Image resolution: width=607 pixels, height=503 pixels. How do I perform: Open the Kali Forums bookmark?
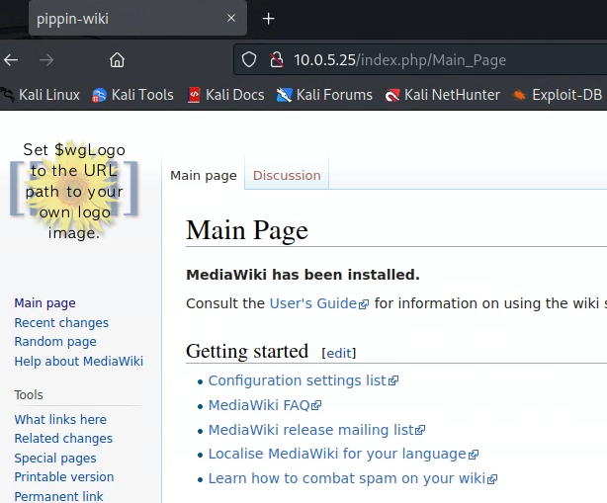[324, 95]
